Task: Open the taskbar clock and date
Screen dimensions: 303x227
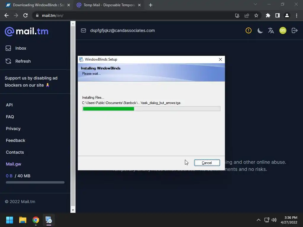Action: tap(289, 220)
